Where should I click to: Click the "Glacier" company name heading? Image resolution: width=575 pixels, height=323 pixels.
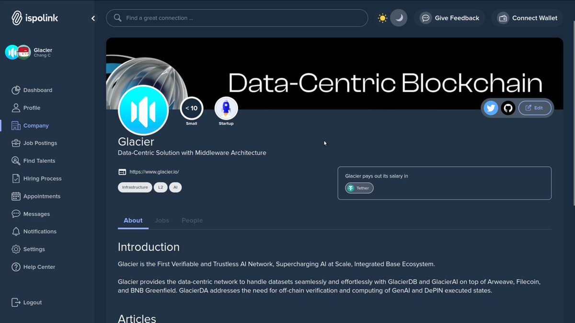click(136, 142)
